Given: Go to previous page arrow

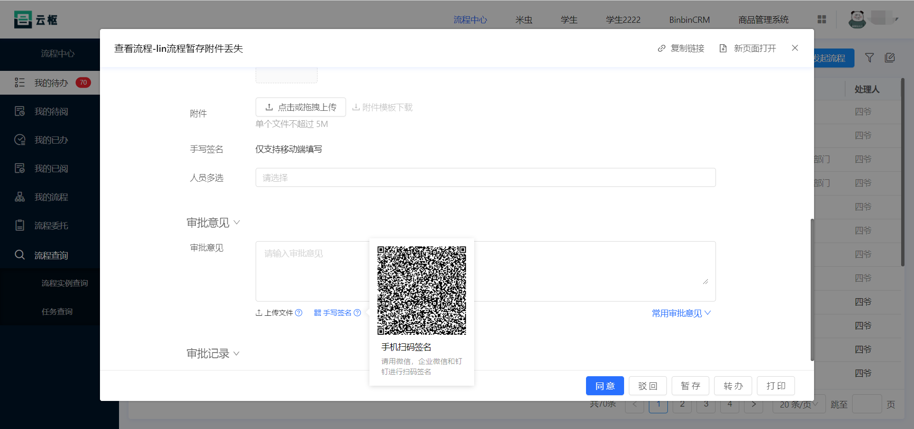Looking at the screenshot, I should click(635, 404).
